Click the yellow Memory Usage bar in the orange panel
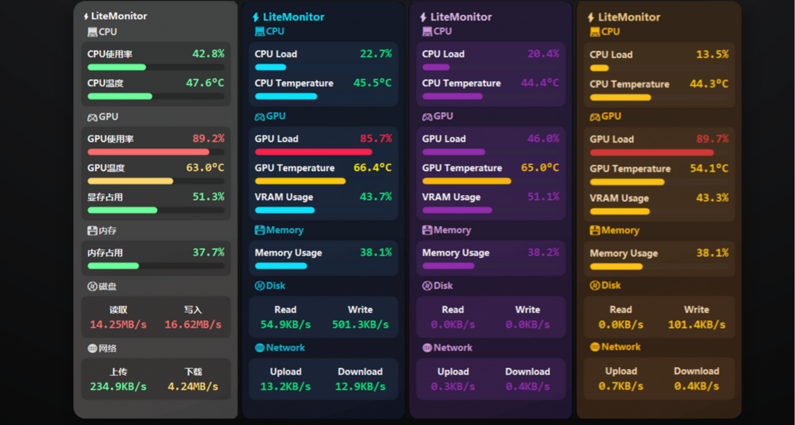795x425 pixels. pyautogui.click(x=616, y=266)
